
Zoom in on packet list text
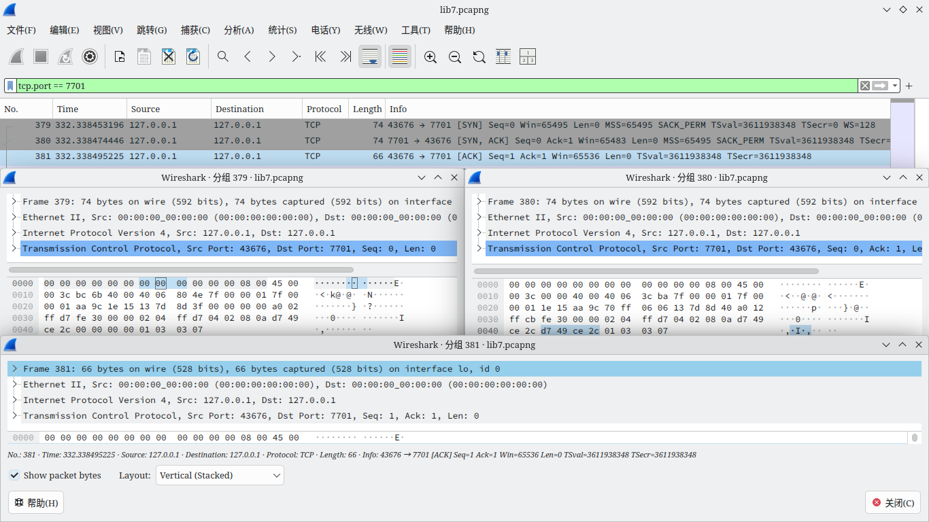tap(430, 56)
